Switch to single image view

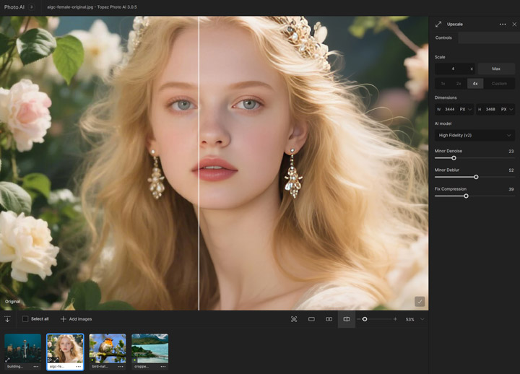pyautogui.click(x=311, y=319)
